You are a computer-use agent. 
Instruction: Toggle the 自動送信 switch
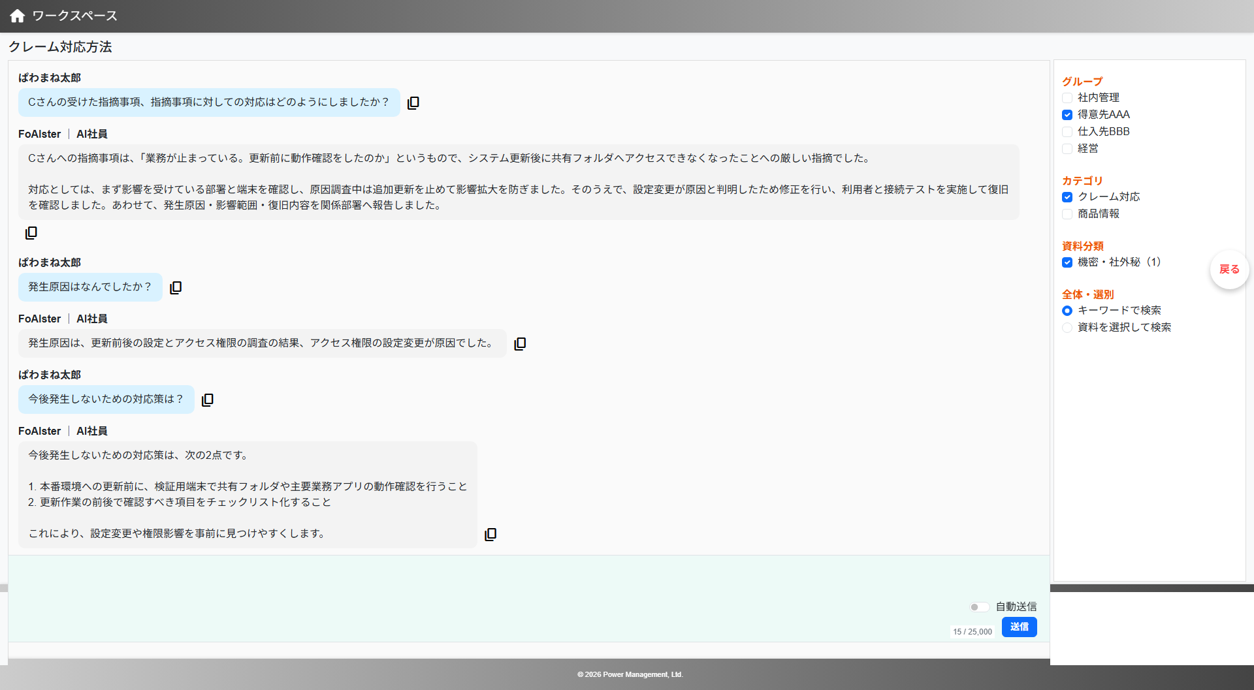979,607
